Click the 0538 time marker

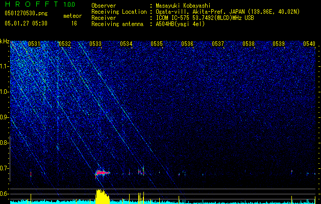(249, 43)
